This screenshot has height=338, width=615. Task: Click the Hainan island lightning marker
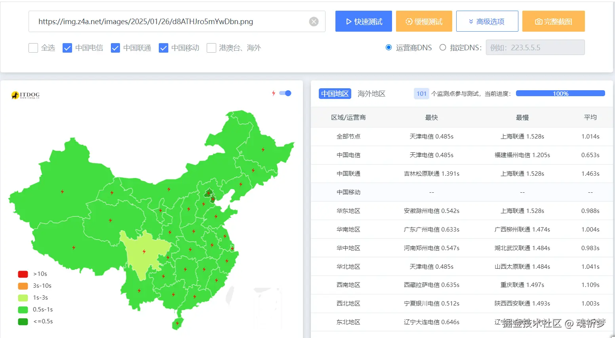pos(177,323)
